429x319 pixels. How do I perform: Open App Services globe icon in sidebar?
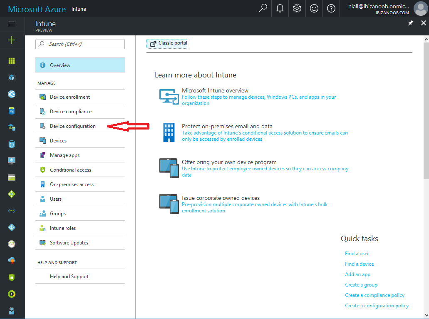[x=12, y=94]
